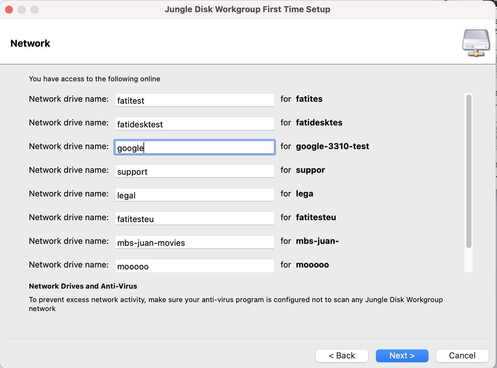Click the bold lega label
The height and width of the screenshot is (368, 497).
(305, 194)
